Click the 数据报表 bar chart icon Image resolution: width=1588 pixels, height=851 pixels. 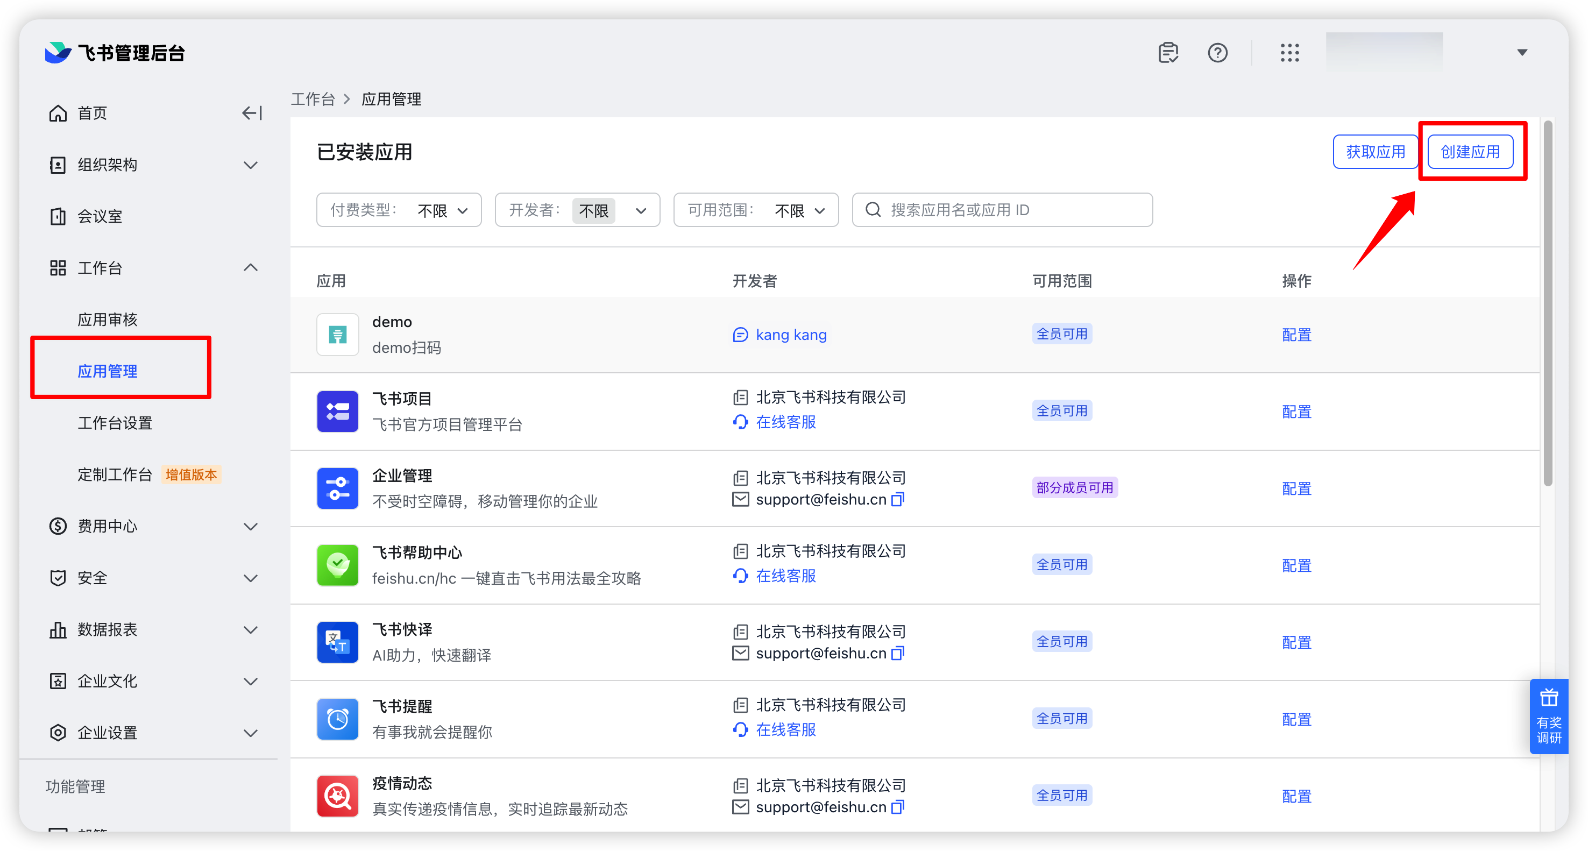pos(58,629)
